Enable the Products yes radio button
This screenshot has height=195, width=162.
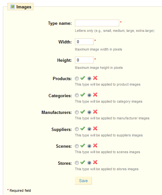point(77,79)
